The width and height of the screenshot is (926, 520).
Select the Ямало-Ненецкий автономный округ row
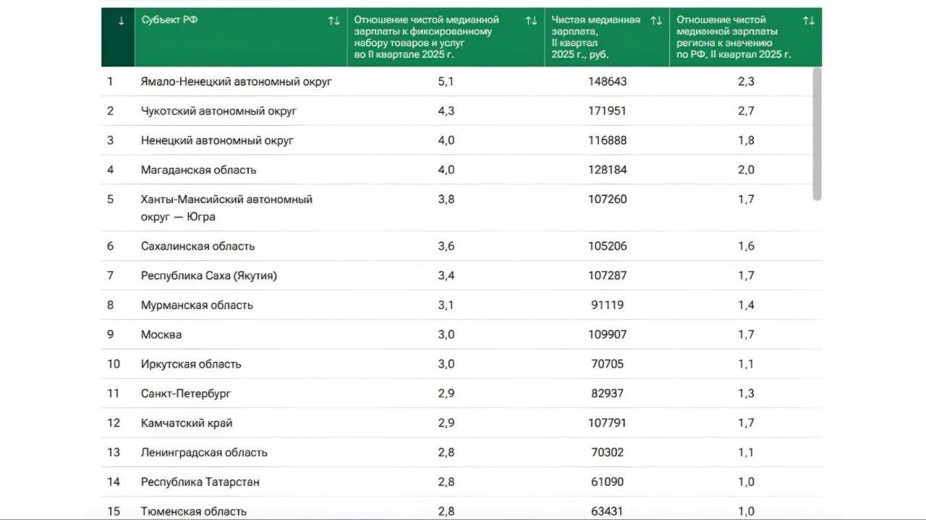click(236, 82)
